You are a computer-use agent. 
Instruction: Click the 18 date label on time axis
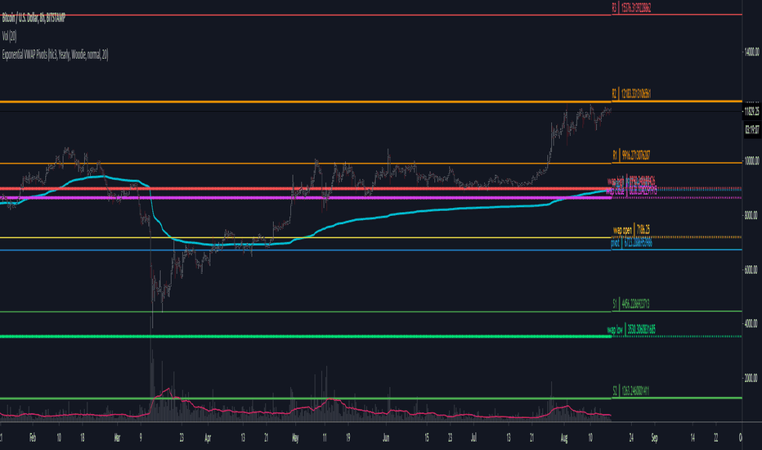[x=82, y=438]
